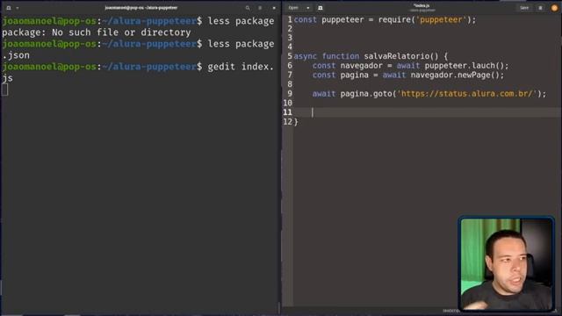The width and height of the screenshot is (562, 316).
Task: Close the gedit window with orange button
Action: tap(554, 8)
